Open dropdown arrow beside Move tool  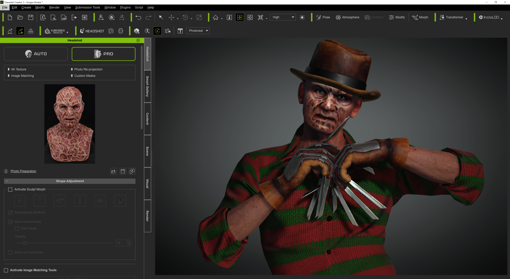pyautogui.click(x=177, y=18)
